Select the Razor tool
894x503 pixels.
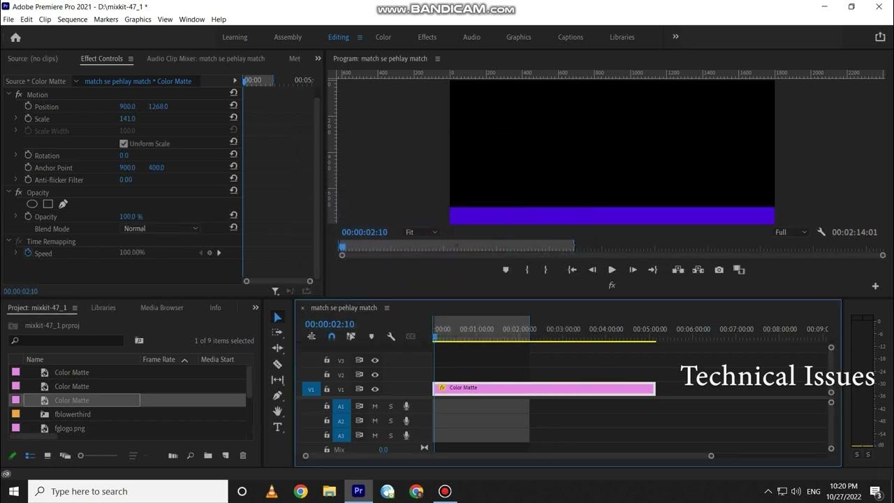click(277, 364)
